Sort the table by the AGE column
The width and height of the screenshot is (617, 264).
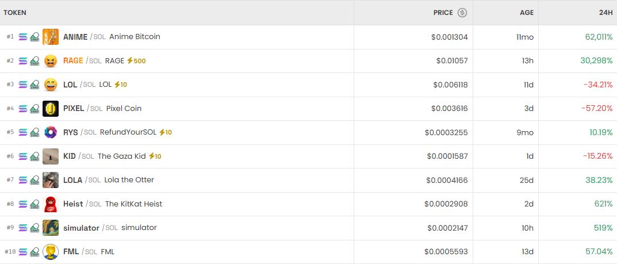(x=527, y=13)
